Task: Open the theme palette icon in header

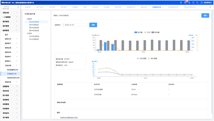Action: pyautogui.click(x=181, y=2)
